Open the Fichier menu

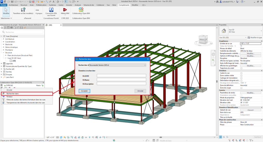point(4,5)
